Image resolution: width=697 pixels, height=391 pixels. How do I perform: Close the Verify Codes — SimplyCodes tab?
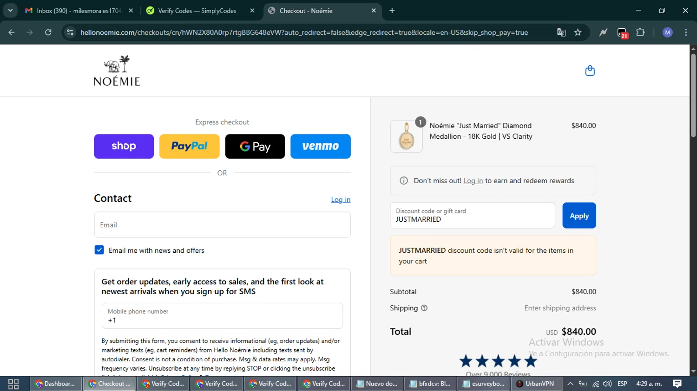coord(252,11)
